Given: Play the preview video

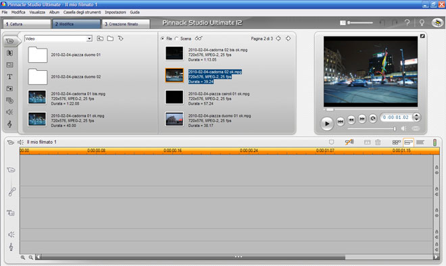Looking at the screenshot, I should coord(327,124).
